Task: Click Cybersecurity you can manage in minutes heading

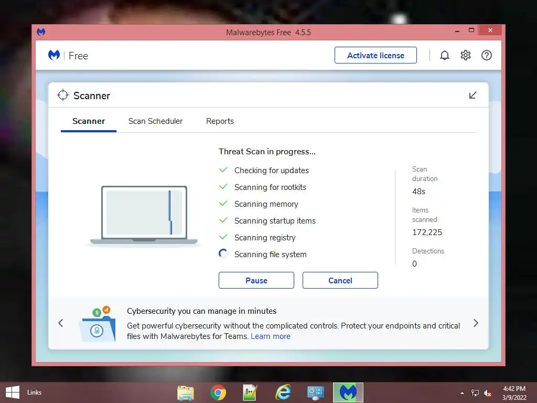Action: pyautogui.click(x=202, y=311)
